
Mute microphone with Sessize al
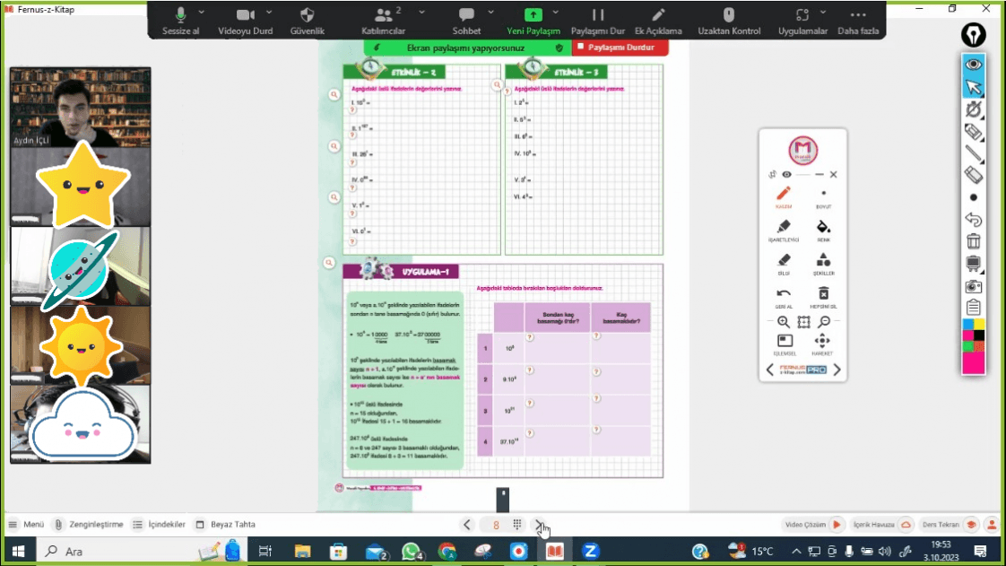point(180,21)
